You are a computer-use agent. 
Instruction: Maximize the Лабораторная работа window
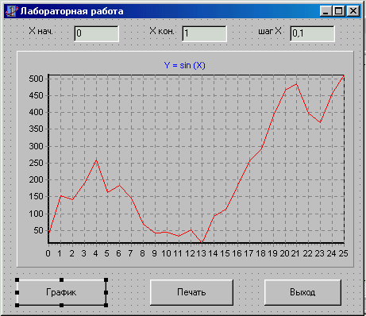[x=339, y=11]
